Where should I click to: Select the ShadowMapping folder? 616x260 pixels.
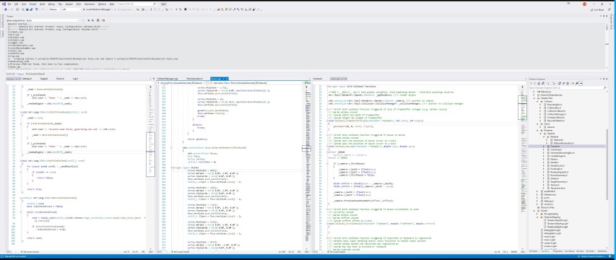[552, 217]
